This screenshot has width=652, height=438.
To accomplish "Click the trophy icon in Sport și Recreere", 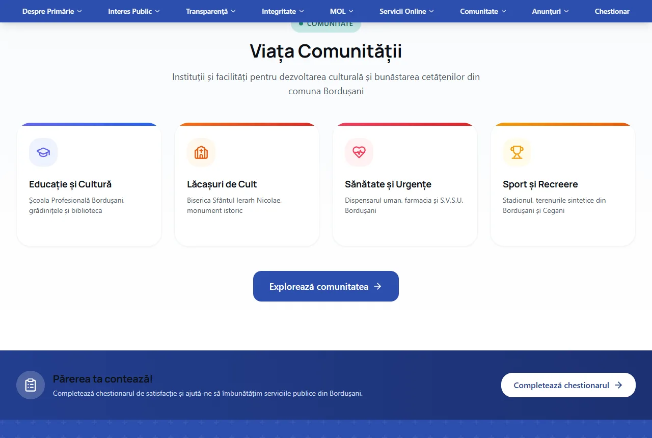I will [517, 152].
